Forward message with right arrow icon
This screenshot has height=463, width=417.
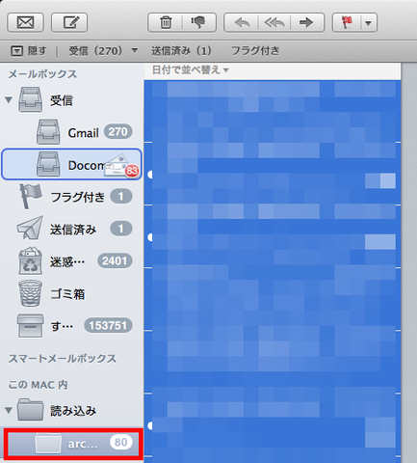tap(306, 22)
